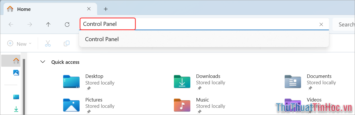The height and width of the screenshot is (115, 355).
Task: Click the address bar containing Control Panel
Action: point(204,24)
